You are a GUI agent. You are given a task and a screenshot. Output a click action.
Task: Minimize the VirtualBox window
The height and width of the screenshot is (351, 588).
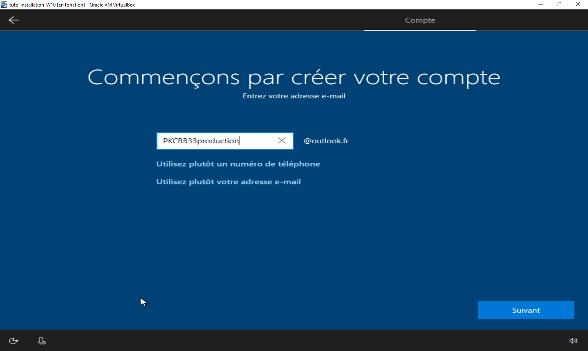[x=541, y=4]
